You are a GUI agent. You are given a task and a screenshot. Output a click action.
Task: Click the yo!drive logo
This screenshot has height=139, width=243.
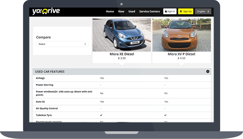[x=46, y=12]
